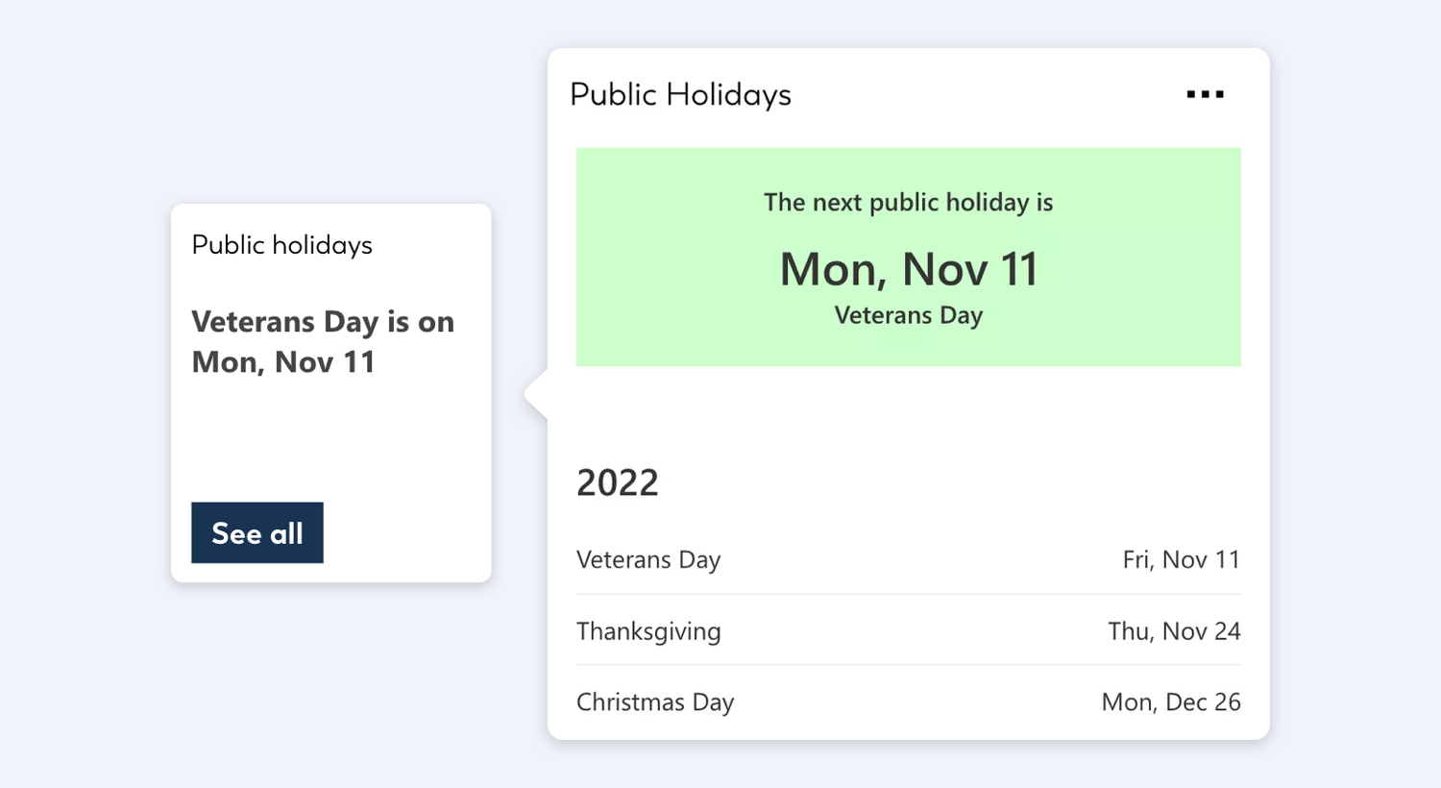Click 'The next public holiday is' label

coord(908,203)
